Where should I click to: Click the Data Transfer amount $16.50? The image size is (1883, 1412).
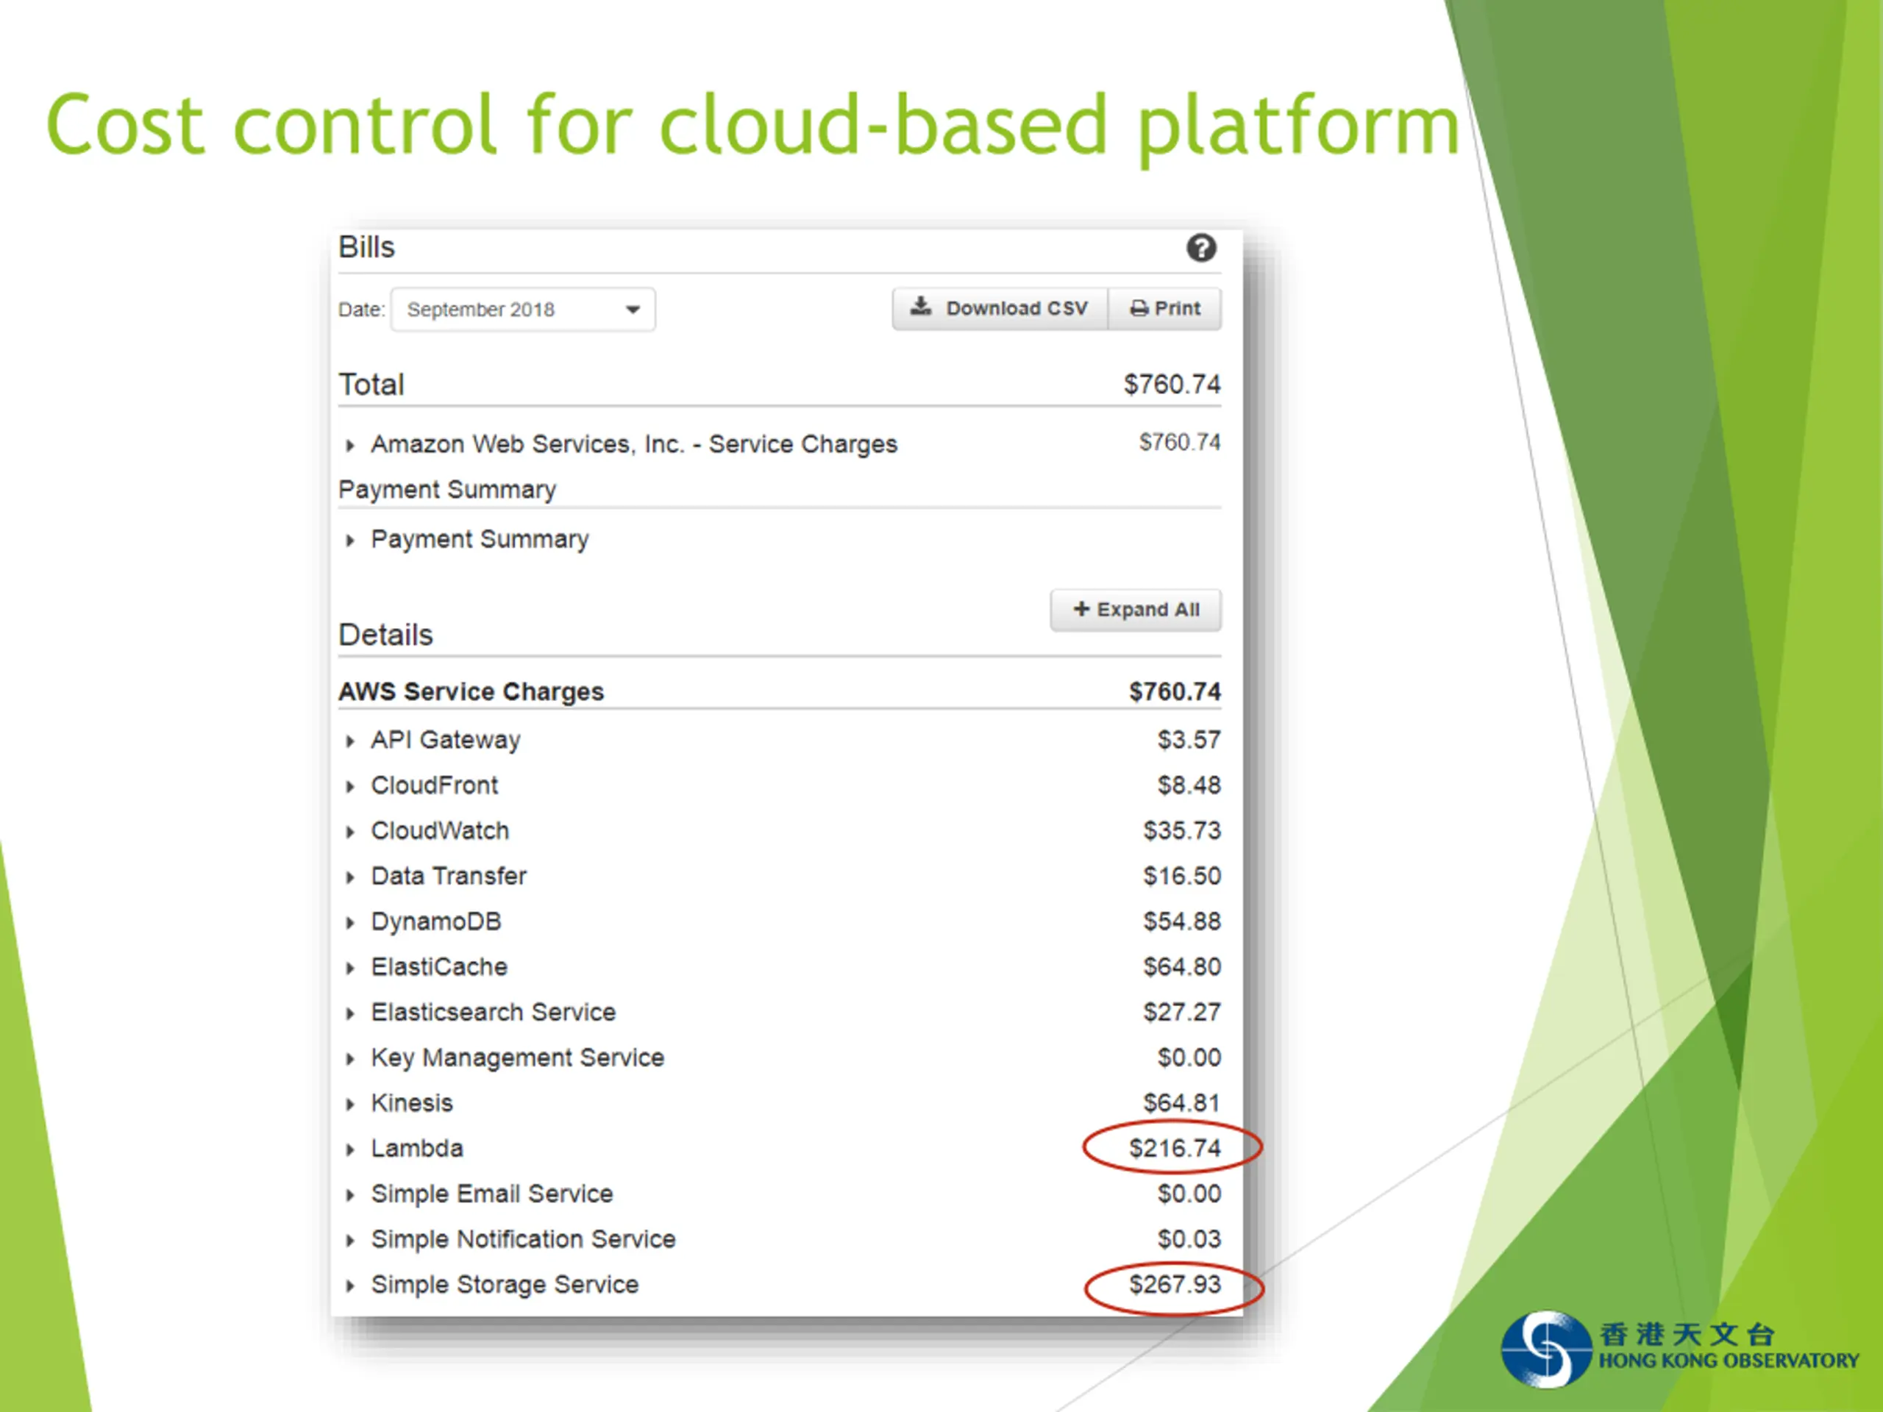(x=1181, y=876)
